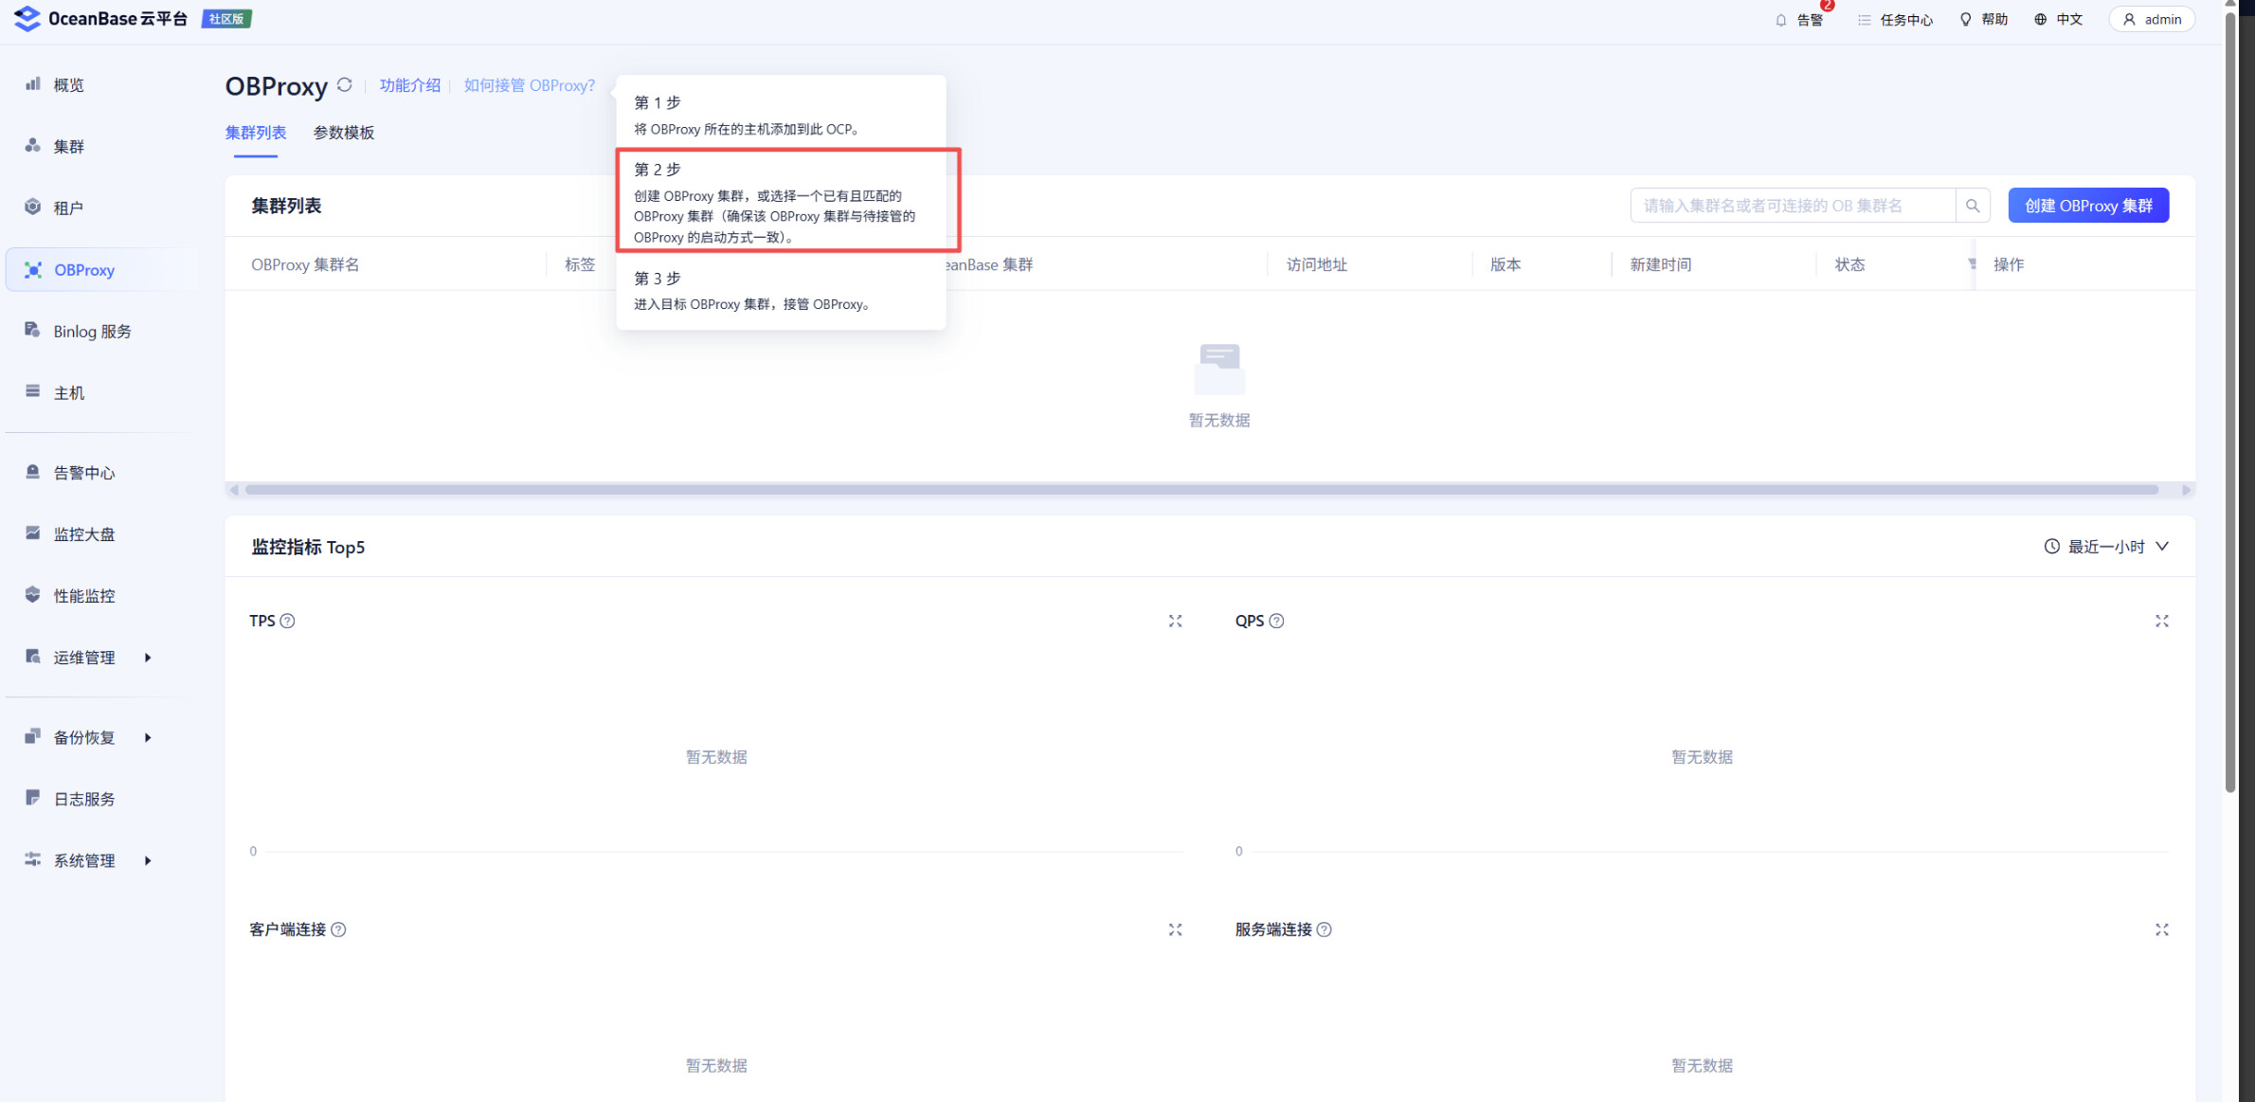Focus the cluster name search field
Image resolution: width=2255 pixels, height=1102 pixels.
click(1791, 206)
